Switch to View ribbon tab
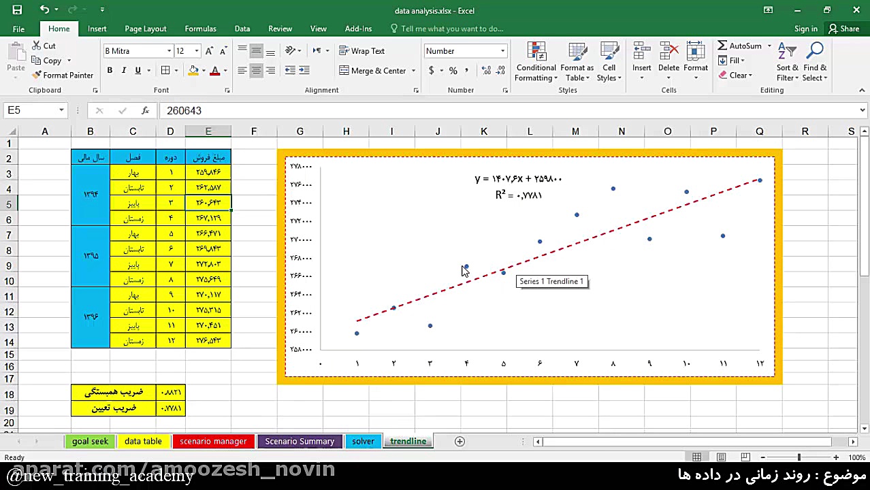 click(319, 29)
